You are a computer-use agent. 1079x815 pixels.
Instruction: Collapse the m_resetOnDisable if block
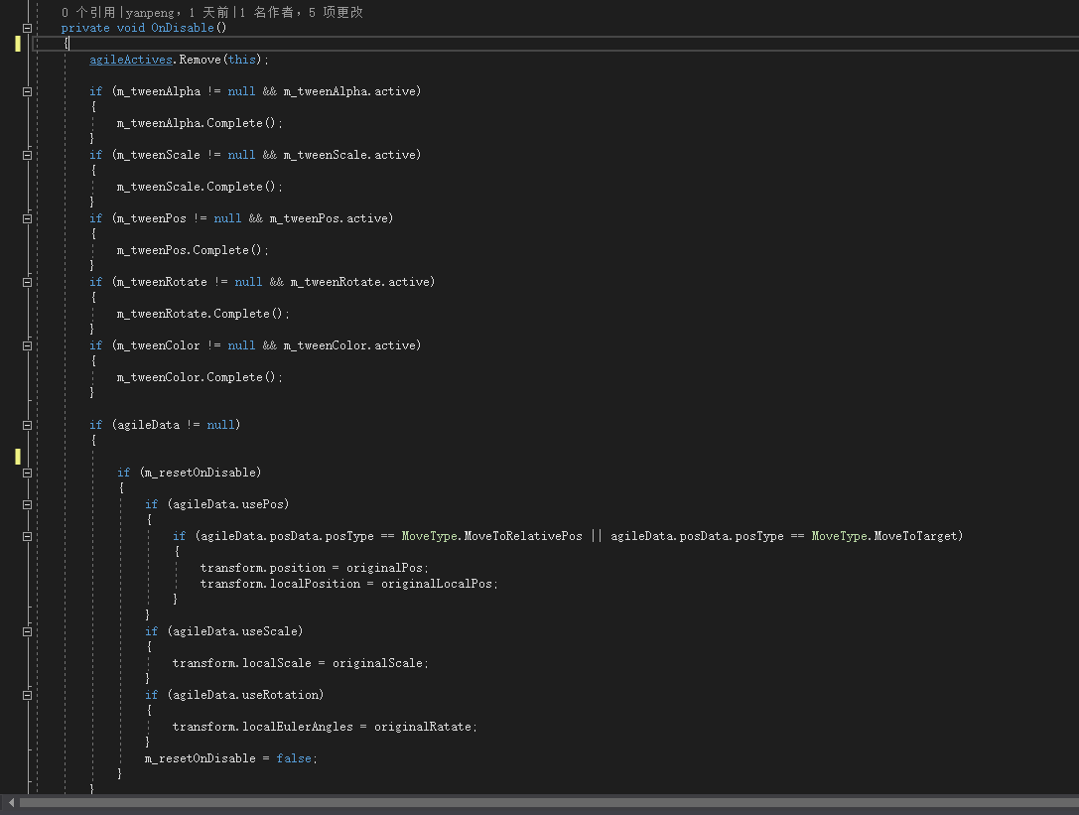click(26, 472)
